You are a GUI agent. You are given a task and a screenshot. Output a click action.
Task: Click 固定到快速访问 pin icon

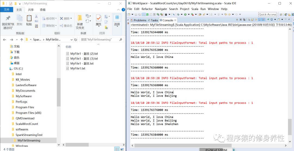pos(8,18)
